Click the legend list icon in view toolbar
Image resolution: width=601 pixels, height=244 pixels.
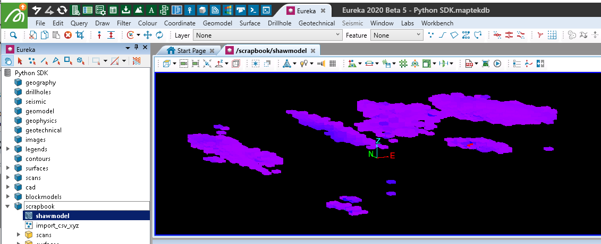pyautogui.click(x=517, y=64)
